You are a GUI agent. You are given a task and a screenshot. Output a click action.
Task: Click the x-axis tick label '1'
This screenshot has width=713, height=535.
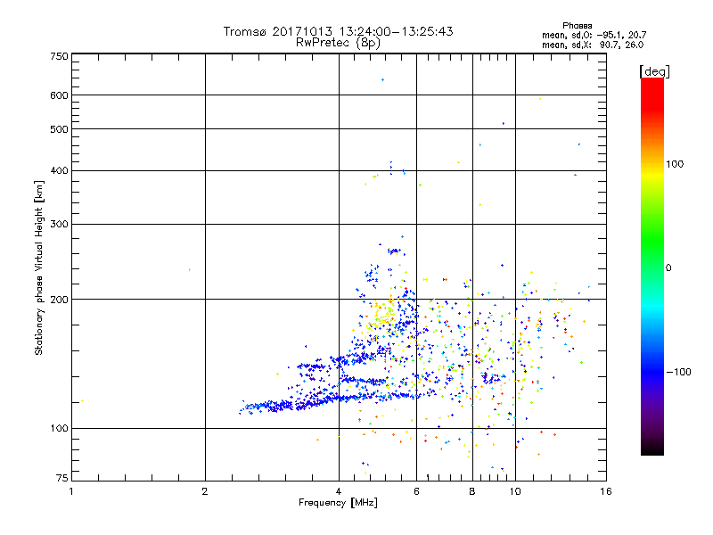pyautogui.click(x=71, y=491)
